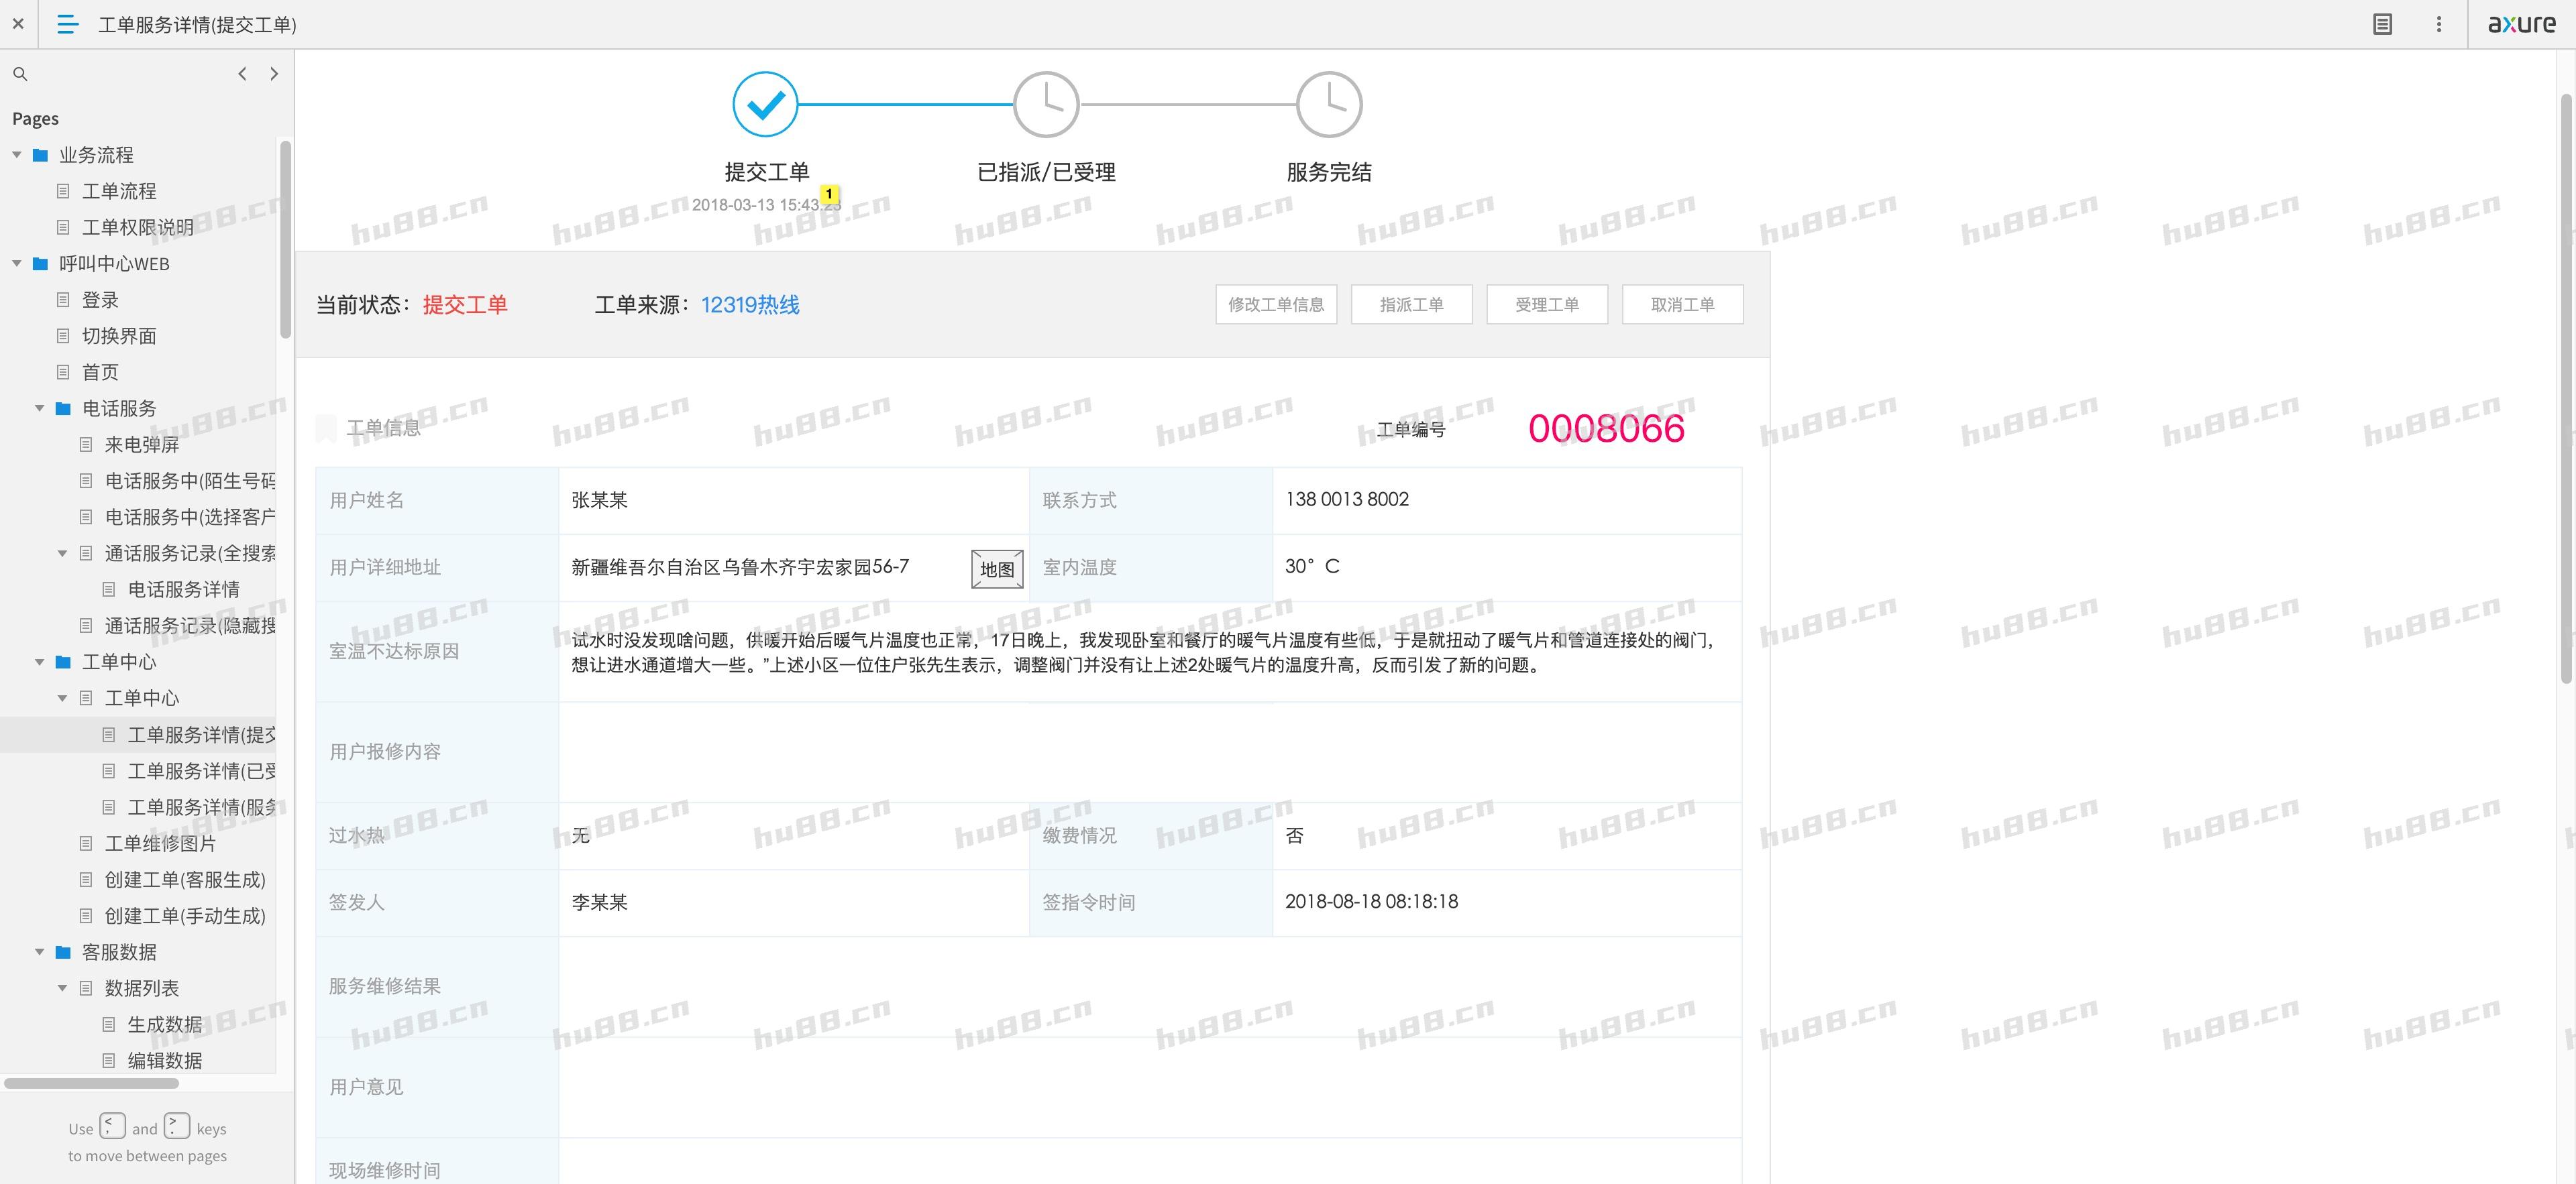Go to next page with right chevron
This screenshot has width=2576, height=1184.
(x=274, y=74)
